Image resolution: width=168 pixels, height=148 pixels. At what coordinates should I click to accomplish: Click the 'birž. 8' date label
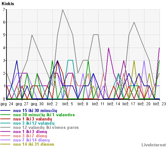pos(83,104)
